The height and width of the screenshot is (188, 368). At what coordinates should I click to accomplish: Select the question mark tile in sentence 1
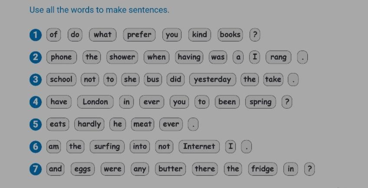click(255, 35)
